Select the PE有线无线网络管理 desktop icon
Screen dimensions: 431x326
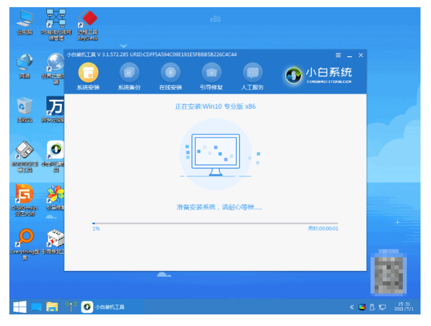point(56,25)
